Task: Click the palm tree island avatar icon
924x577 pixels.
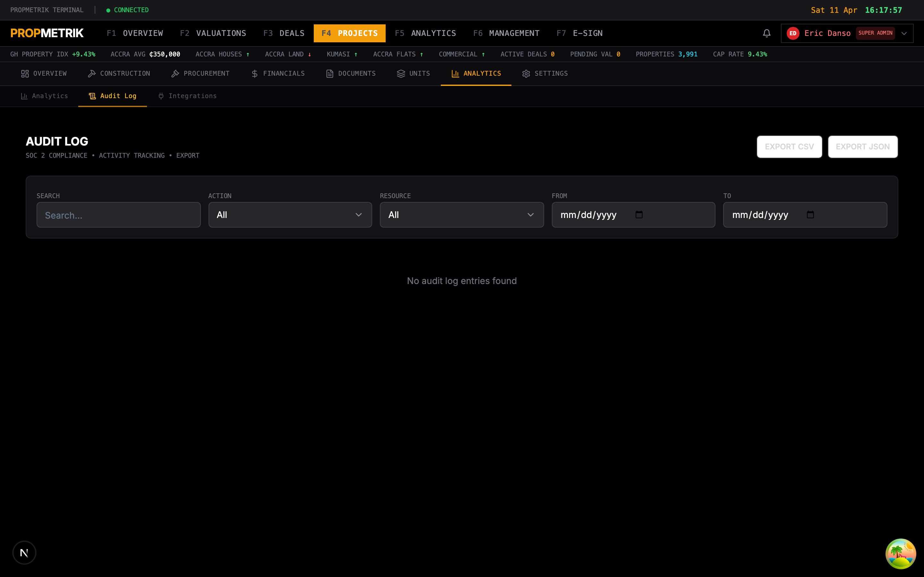Action: pyautogui.click(x=900, y=553)
